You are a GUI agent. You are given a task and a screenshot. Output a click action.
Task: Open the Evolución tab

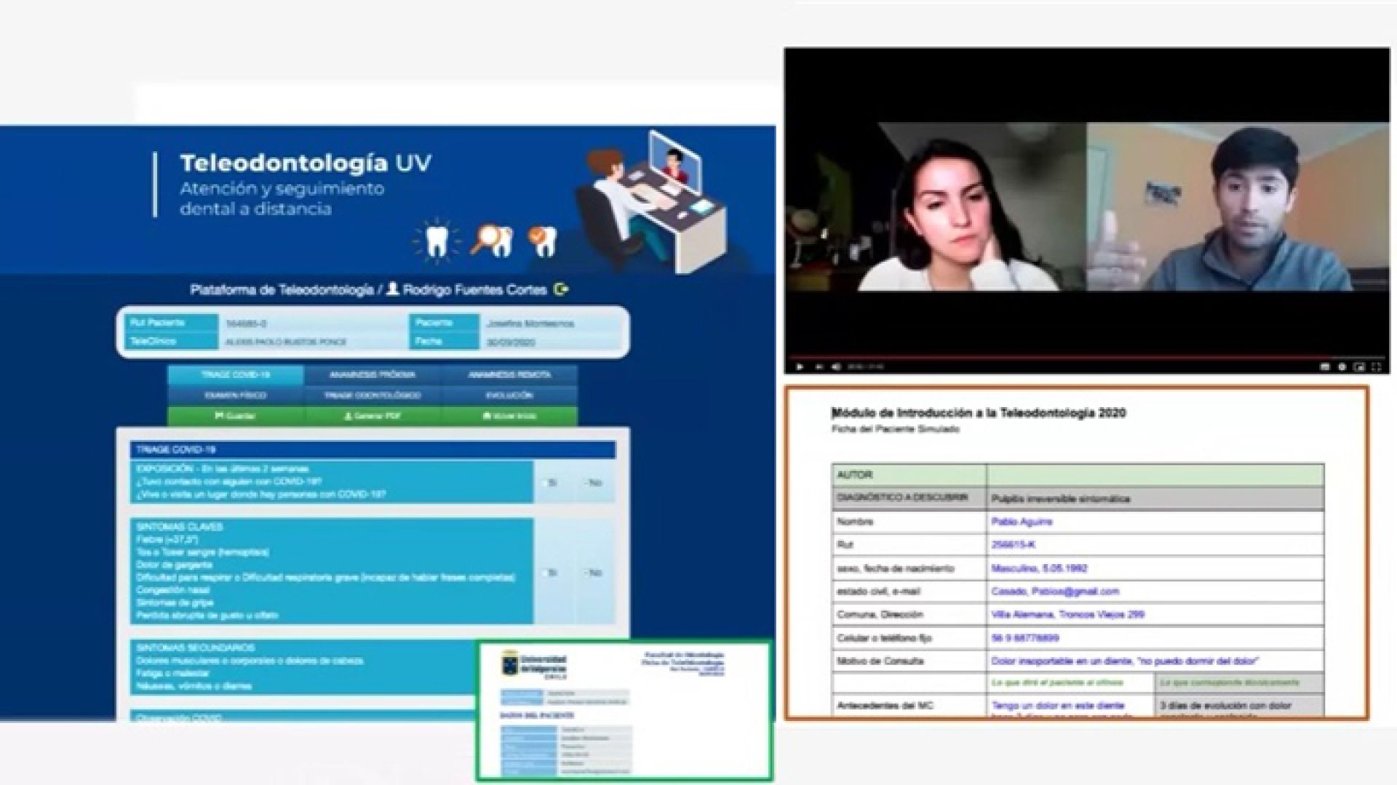pyautogui.click(x=509, y=395)
